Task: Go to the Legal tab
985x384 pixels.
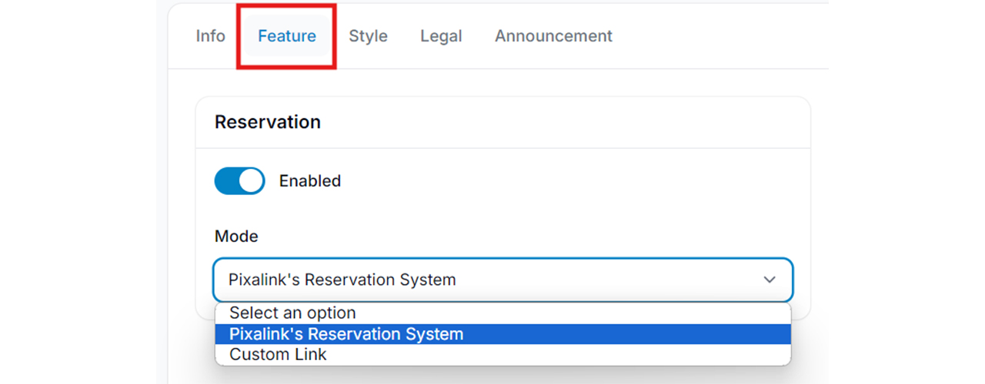Action: point(441,36)
